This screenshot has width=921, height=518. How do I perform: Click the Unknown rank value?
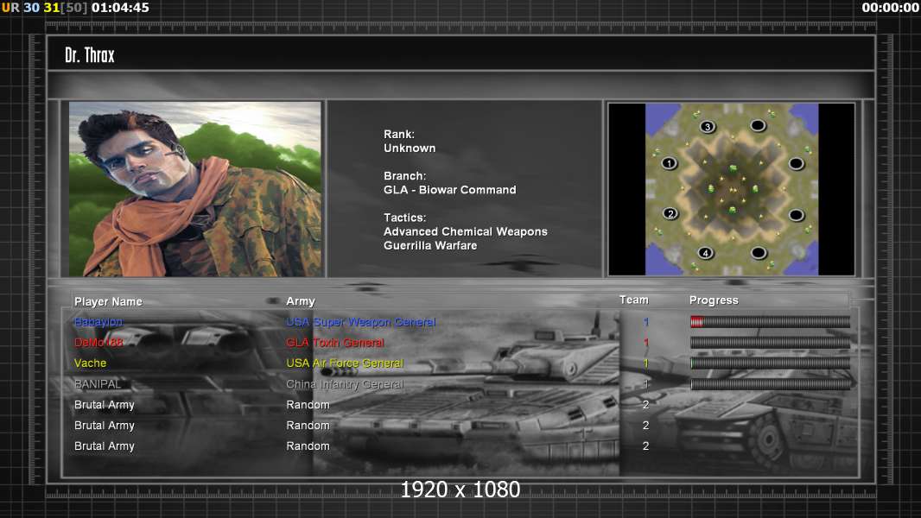[410, 148]
